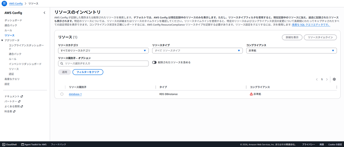Open table preferences gear icon
Viewport: 344px width, 147px height.
[x=334, y=80]
